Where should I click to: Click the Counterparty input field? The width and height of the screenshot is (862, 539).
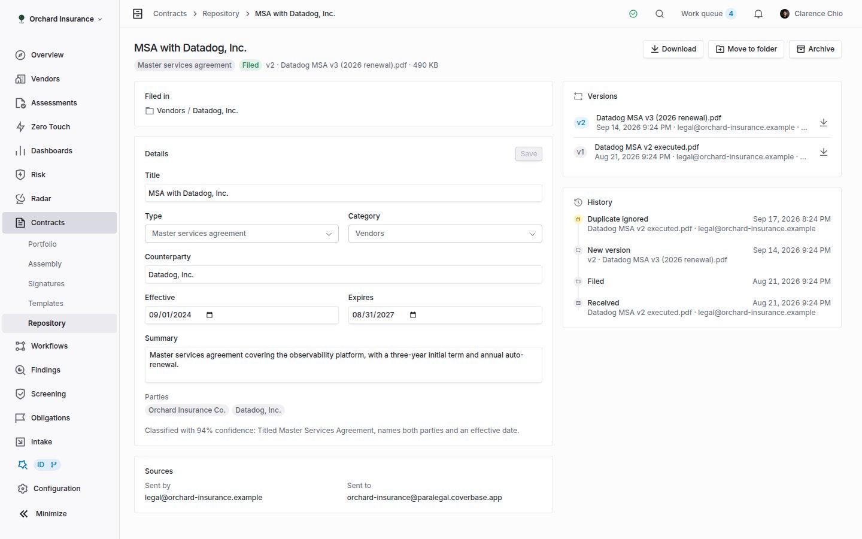point(344,275)
